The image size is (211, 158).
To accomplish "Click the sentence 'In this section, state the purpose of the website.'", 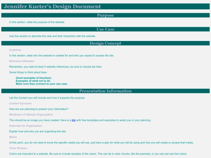I will point(37,22).
